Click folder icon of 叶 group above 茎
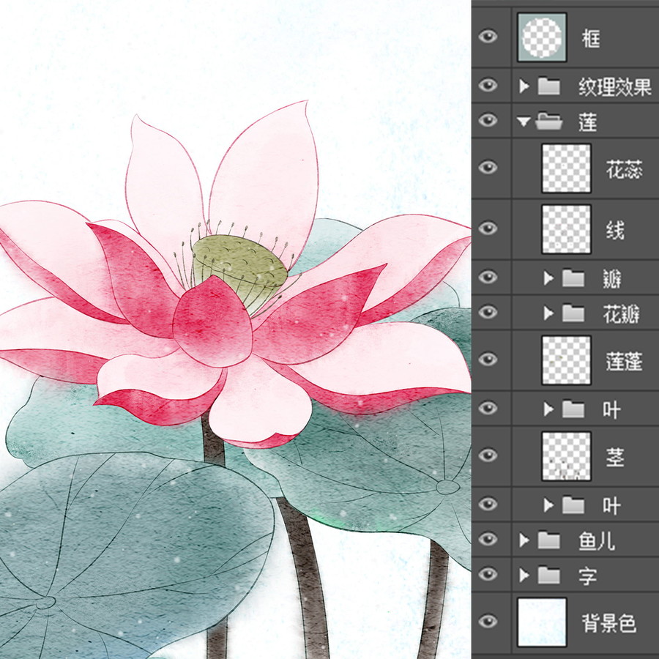The width and height of the screenshot is (659, 659). (573, 409)
